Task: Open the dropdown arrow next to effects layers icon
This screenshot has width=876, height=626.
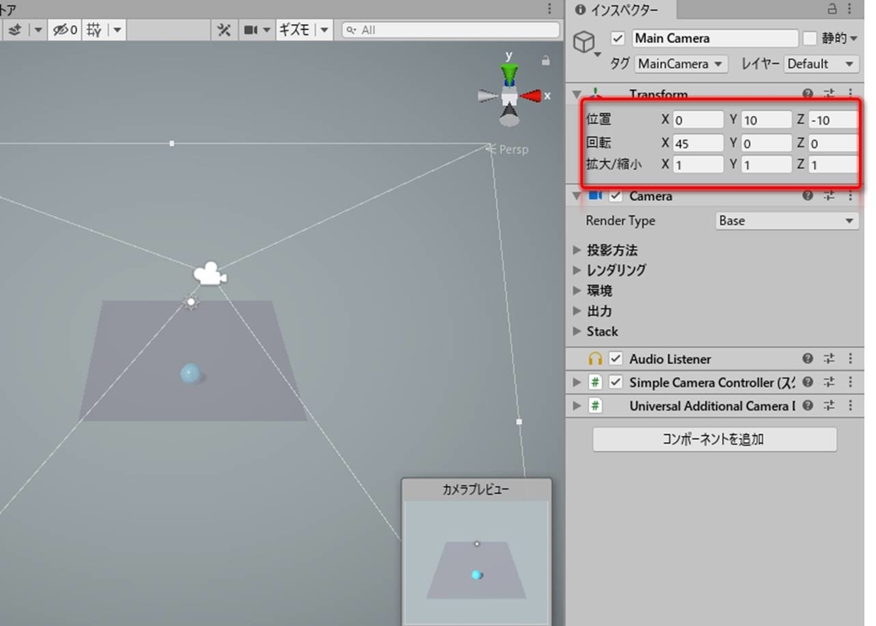Action: point(37,30)
